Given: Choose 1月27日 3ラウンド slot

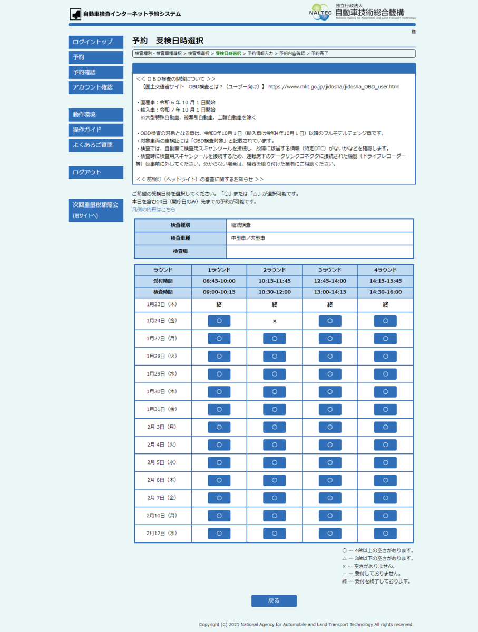Looking at the screenshot, I should tap(330, 339).
